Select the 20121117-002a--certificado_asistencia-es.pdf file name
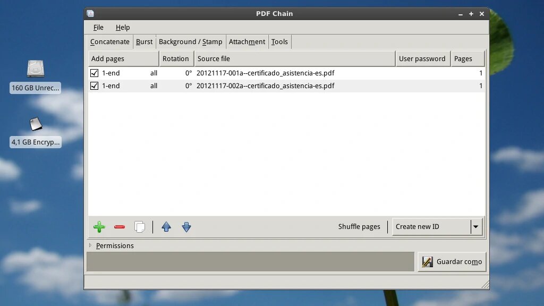This screenshot has height=306, width=544. tap(266, 86)
